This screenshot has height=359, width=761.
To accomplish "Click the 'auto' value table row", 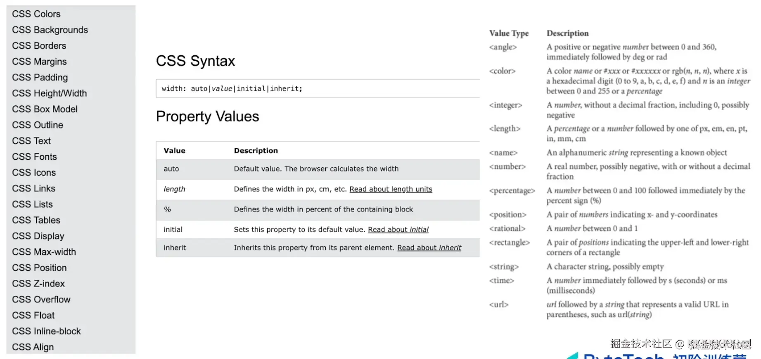I will pos(317,169).
